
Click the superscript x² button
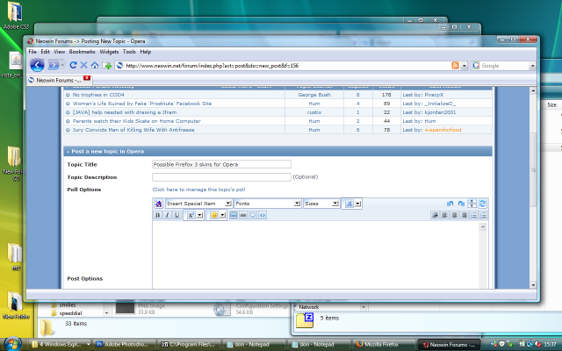(x=191, y=215)
